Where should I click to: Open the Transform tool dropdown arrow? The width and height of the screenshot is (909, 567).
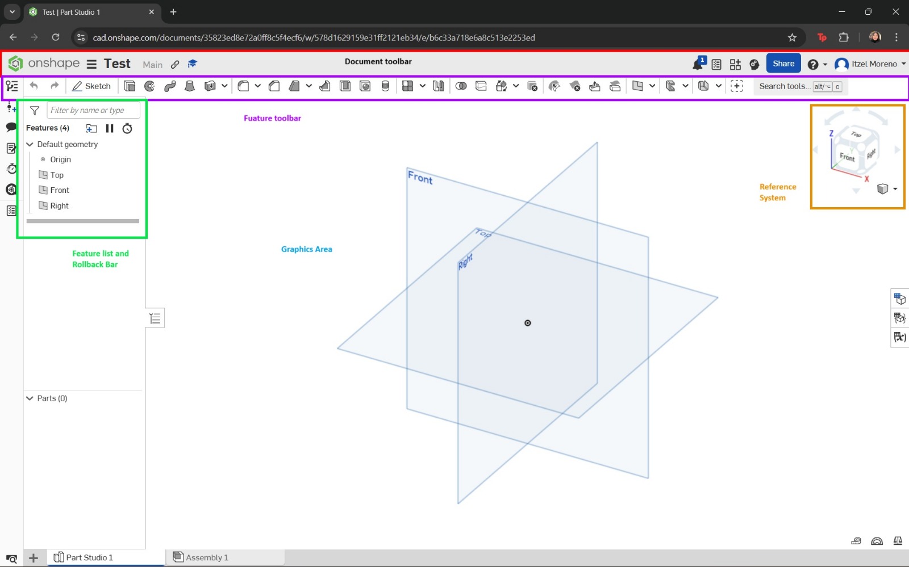point(516,86)
